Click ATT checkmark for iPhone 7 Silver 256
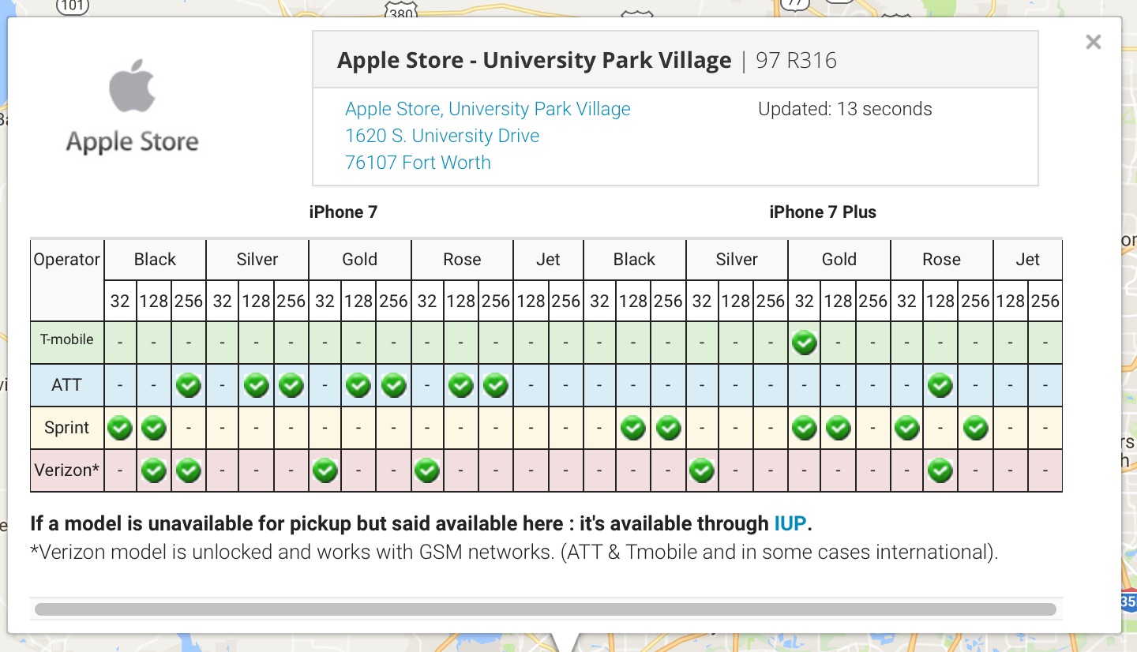Screen dimensions: 1137x652 [291, 386]
